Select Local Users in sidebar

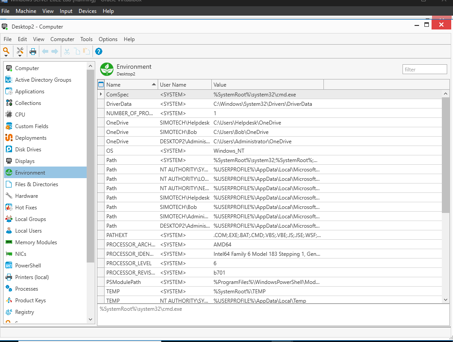[x=46, y=230]
